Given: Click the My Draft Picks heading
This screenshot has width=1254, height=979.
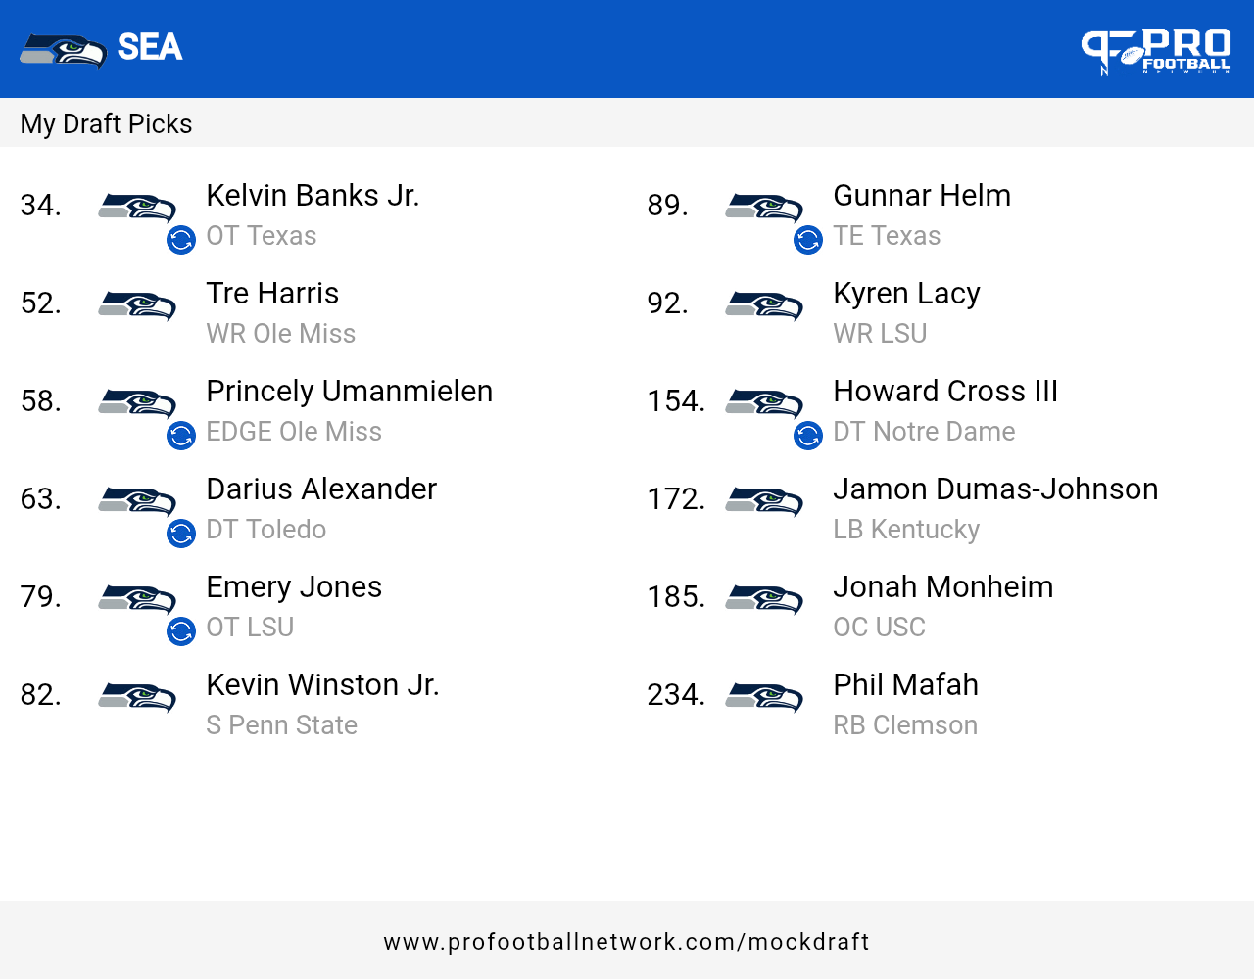Looking at the screenshot, I should point(106,124).
